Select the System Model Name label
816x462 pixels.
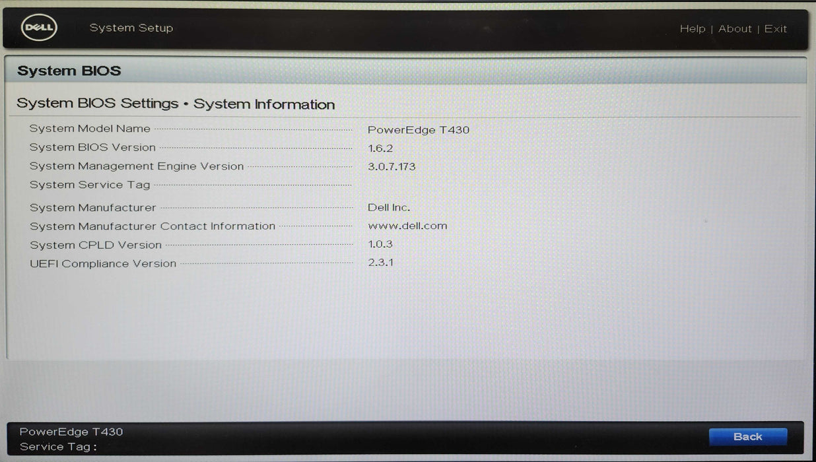click(x=90, y=129)
